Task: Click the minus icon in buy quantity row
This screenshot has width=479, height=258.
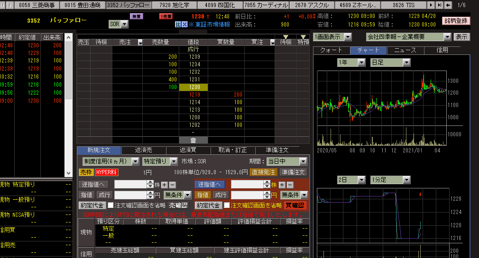Action: click(290, 185)
